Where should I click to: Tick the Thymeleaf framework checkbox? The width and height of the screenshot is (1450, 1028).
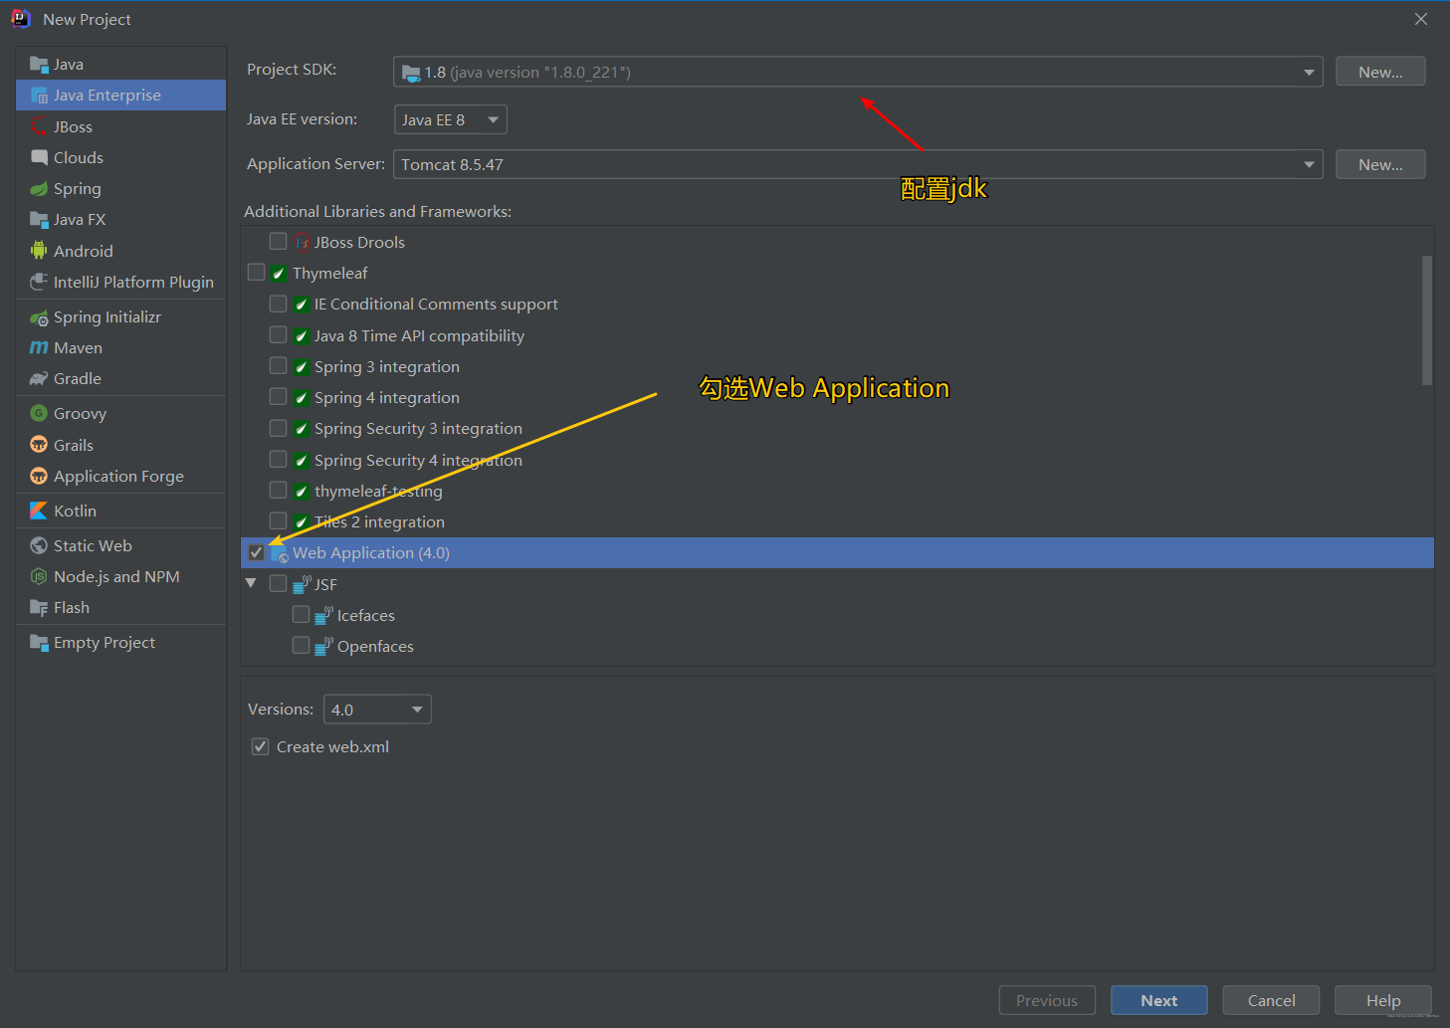[x=256, y=272]
